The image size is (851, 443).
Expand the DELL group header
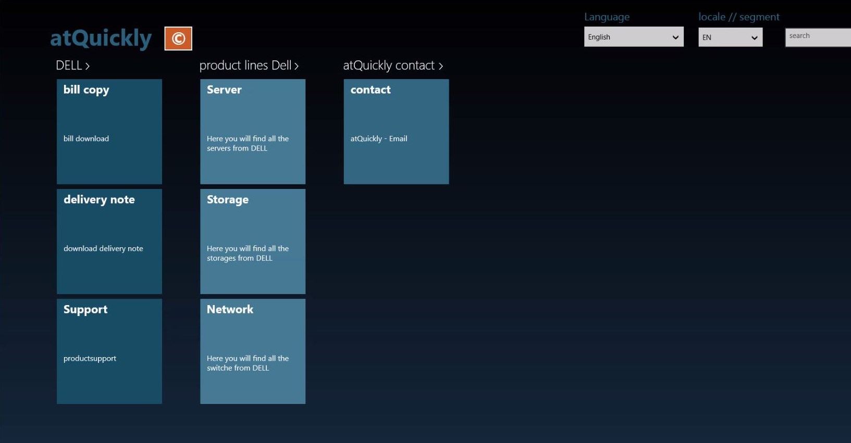73,66
